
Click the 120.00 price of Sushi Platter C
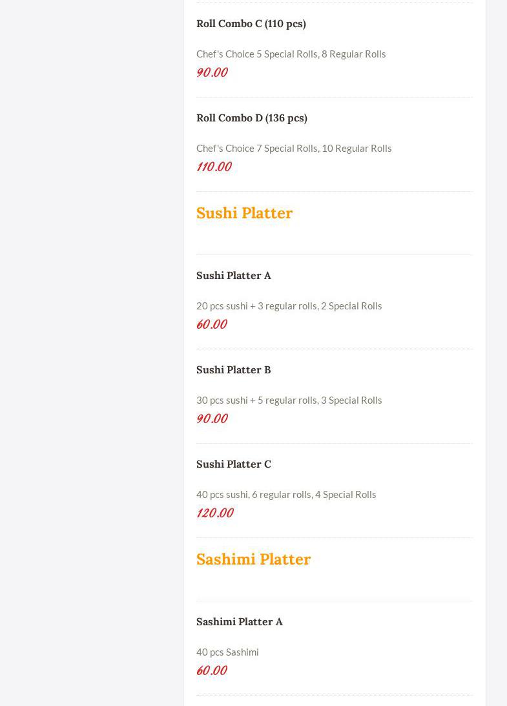coord(214,513)
